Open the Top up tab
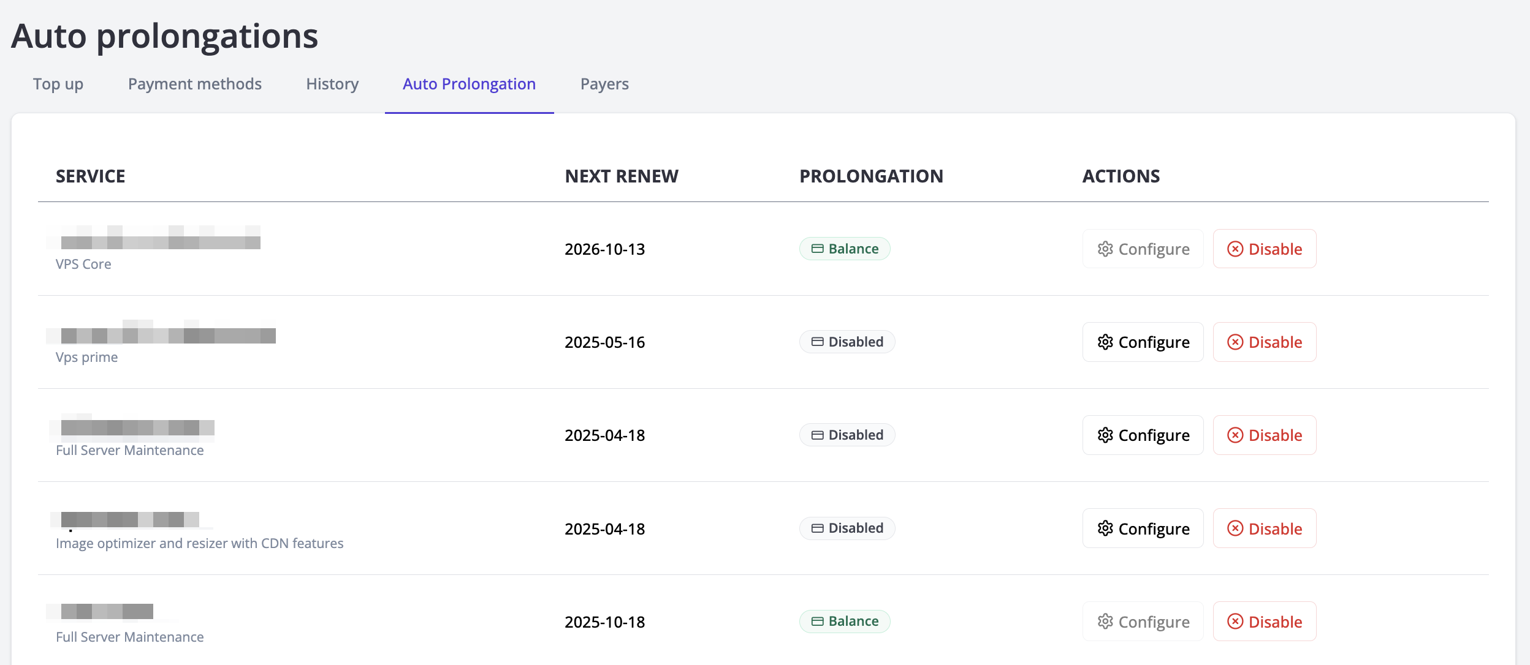The height and width of the screenshot is (665, 1530). 58,84
